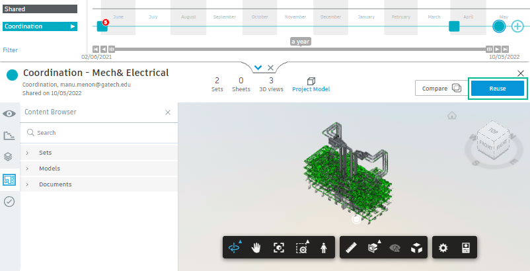Click the greyed-out eye warning icon

(x=395, y=248)
